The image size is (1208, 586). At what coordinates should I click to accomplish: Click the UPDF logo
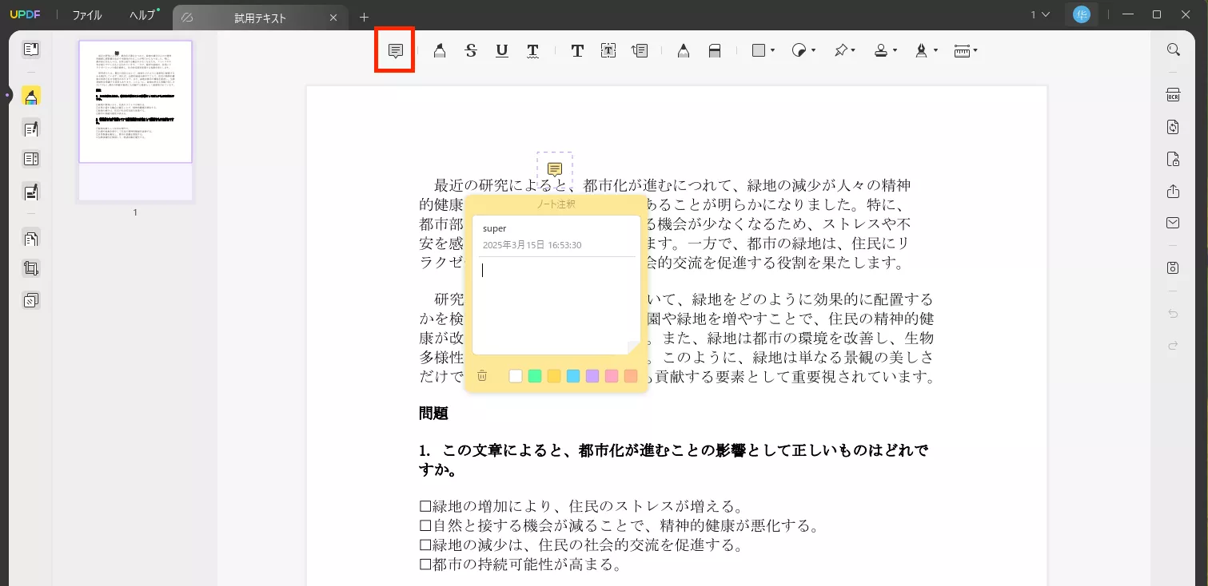click(x=25, y=15)
